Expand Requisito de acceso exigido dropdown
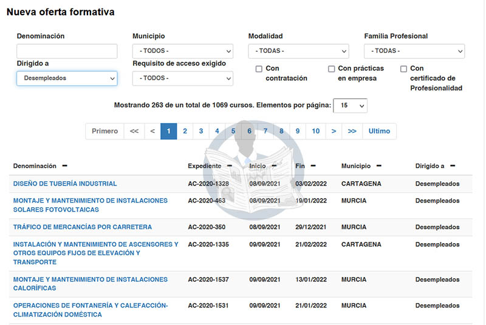The height and width of the screenshot is (325, 486). click(x=183, y=78)
